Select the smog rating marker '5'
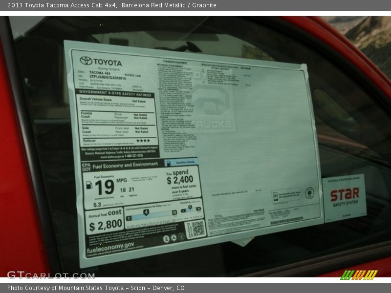This screenshot has height=293, width=391. [x=190, y=207]
